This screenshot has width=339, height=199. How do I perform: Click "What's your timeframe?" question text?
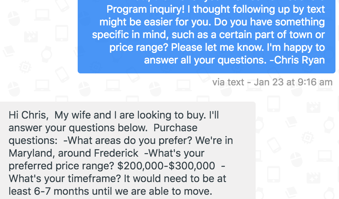pos(58,179)
